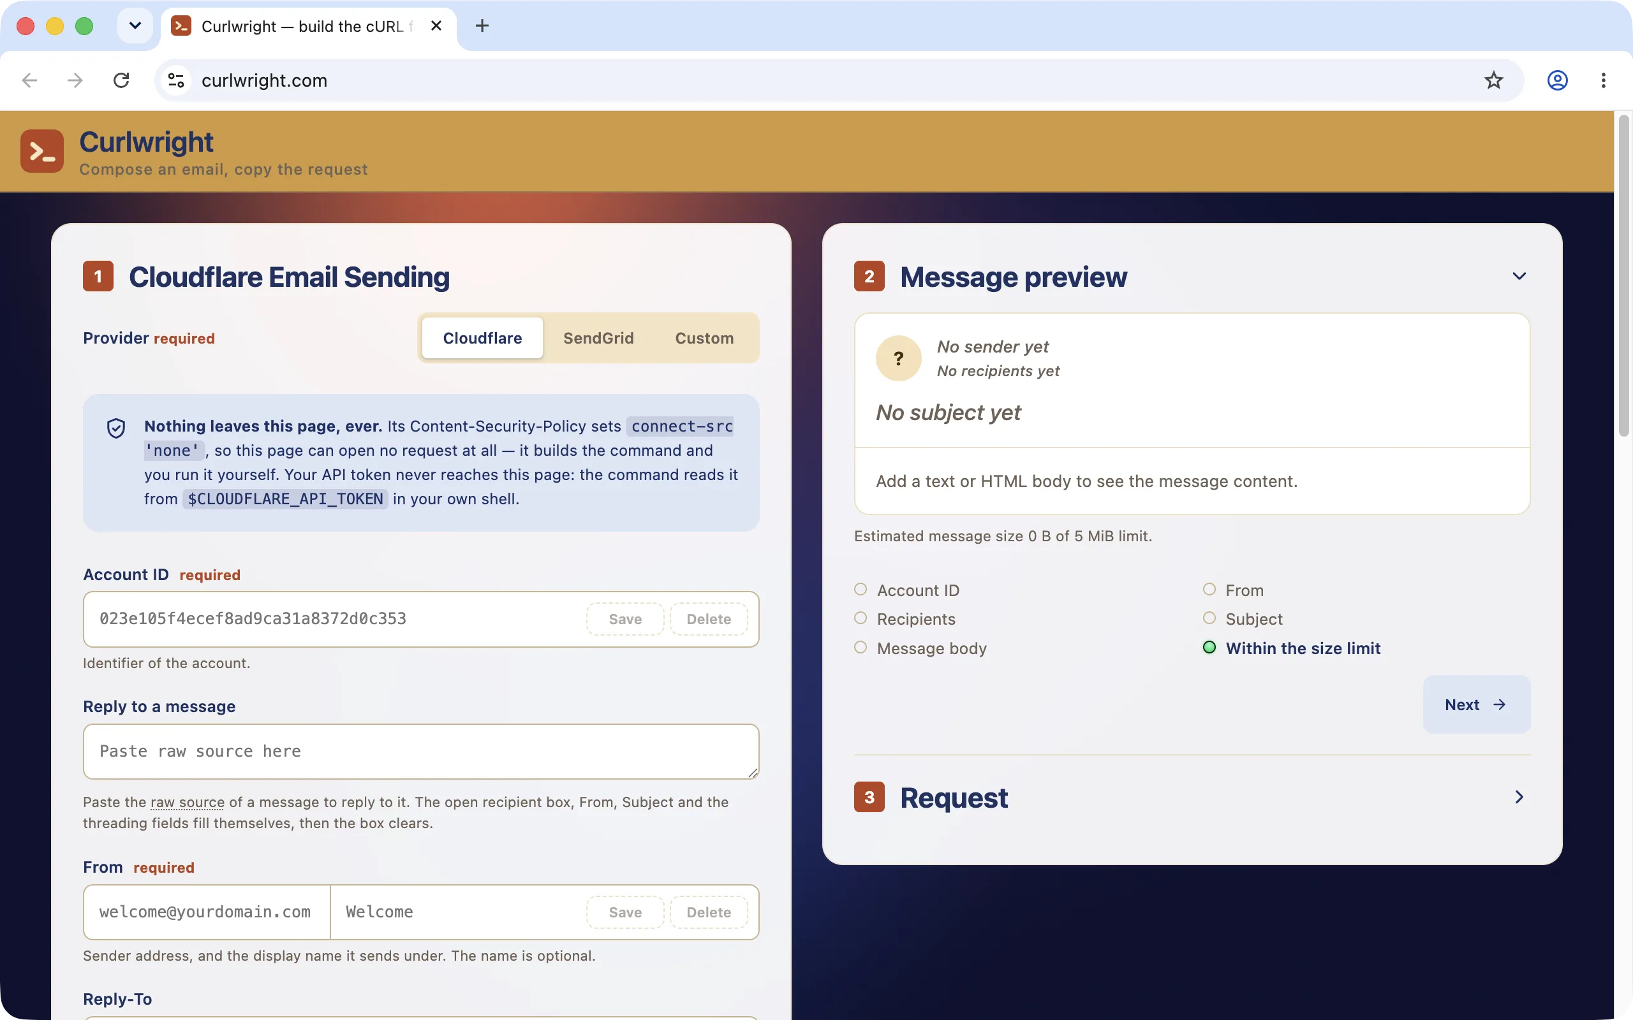Image resolution: width=1633 pixels, height=1020 pixels.
Task: Click the Within the size limit label
Action: coord(1303,648)
